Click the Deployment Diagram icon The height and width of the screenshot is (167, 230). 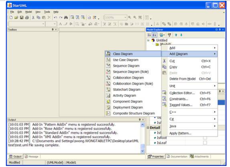click(108, 107)
